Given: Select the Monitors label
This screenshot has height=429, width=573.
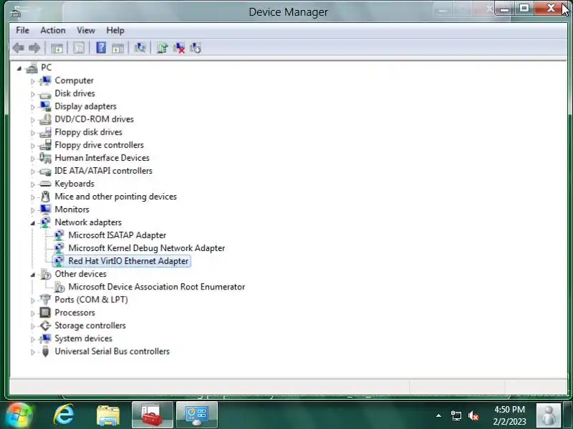Looking at the screenshot, I should point(72,209).
